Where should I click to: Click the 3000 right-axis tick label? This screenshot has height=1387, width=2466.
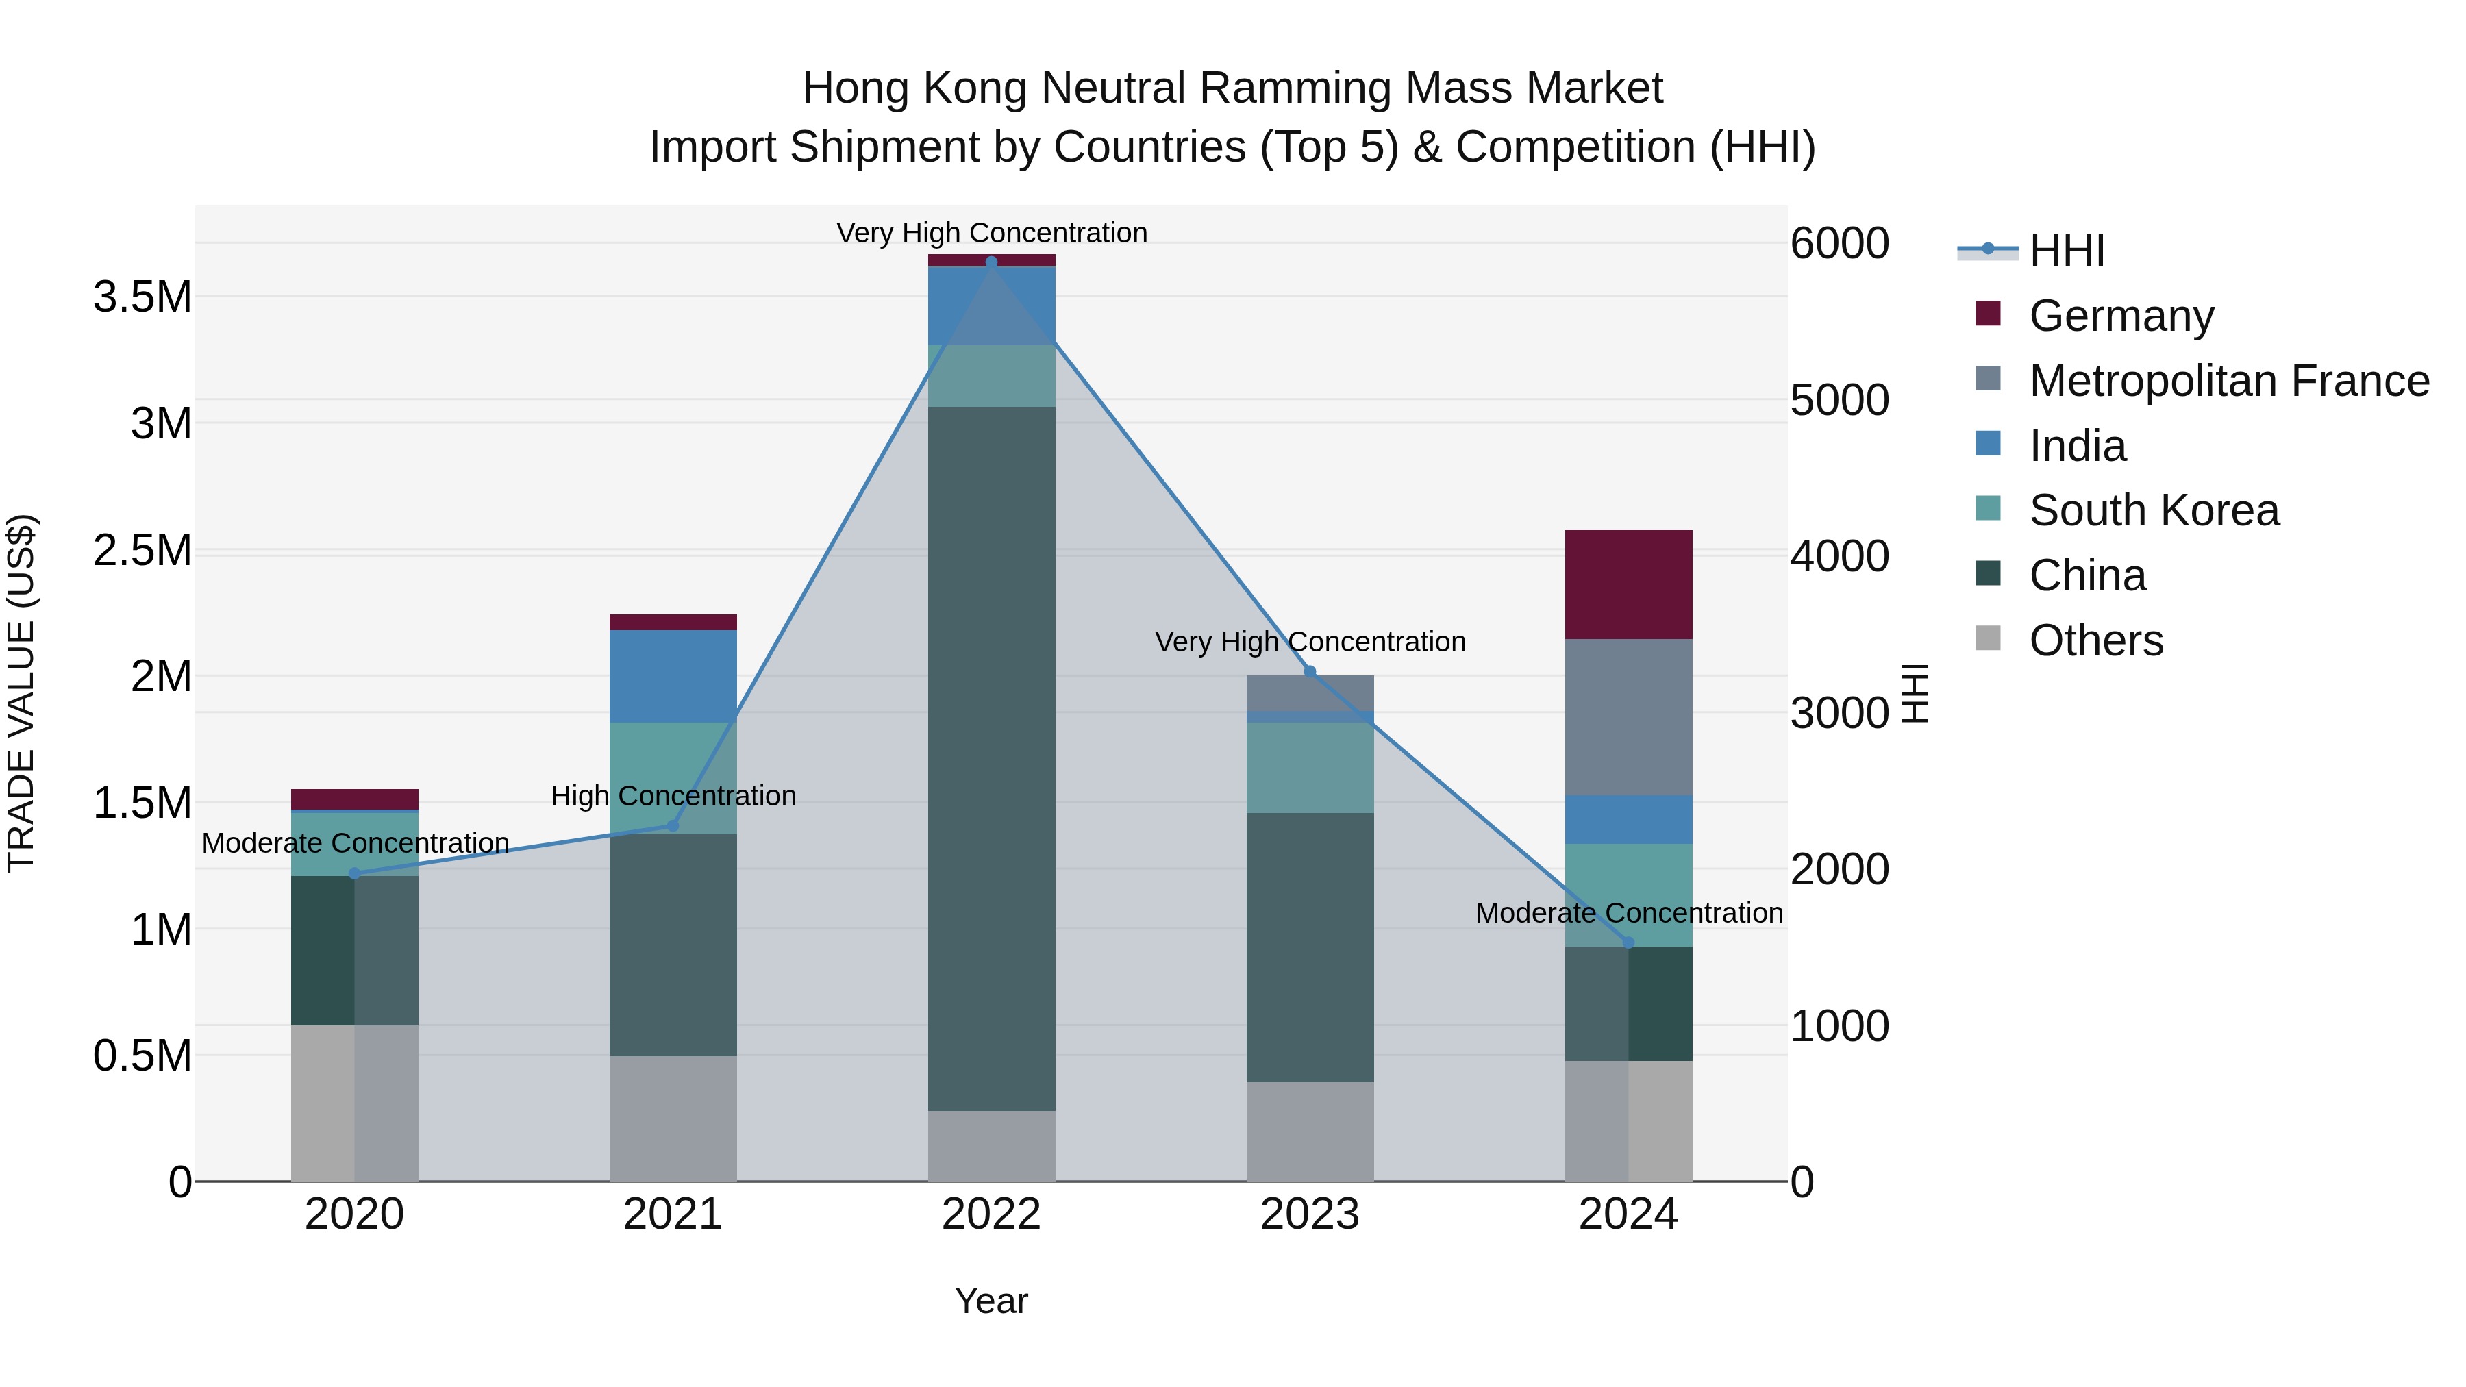[x=1840, y=713]
